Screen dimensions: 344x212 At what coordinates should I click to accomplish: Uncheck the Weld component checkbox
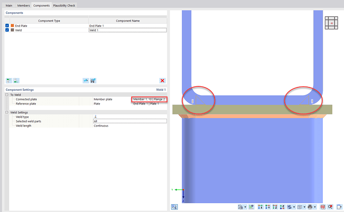click(x=7, y=30)
